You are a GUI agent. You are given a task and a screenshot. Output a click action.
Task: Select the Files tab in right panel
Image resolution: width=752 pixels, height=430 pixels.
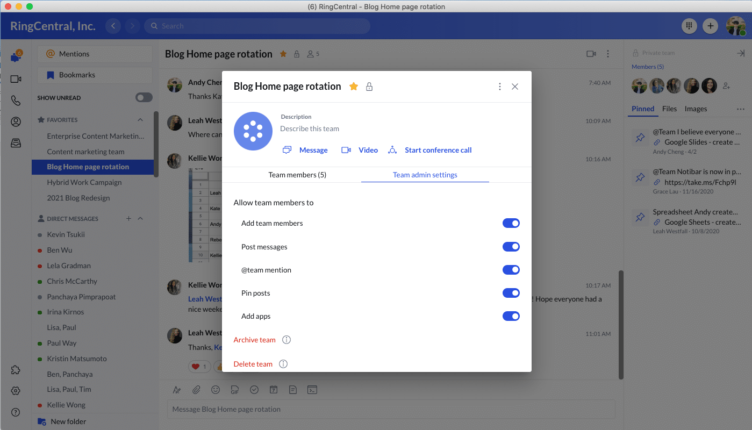[669, 109]
